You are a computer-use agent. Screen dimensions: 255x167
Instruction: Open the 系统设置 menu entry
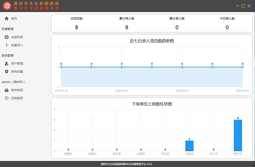point(17,71)
